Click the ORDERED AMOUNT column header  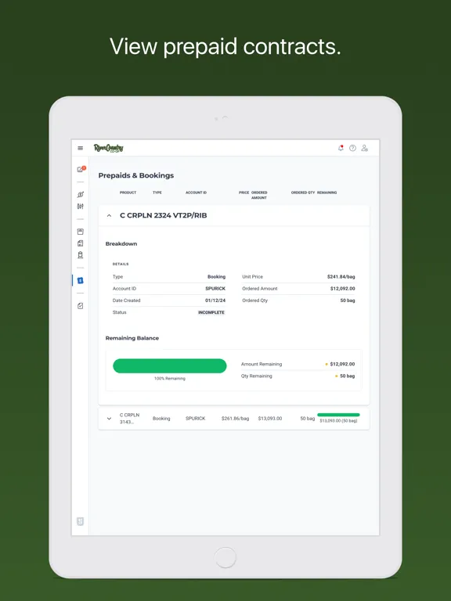tap(259, 195)
